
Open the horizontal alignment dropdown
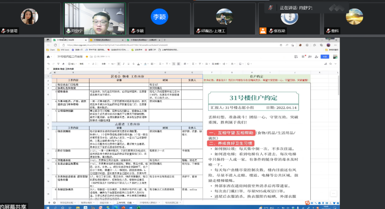(x=160, y=64)
